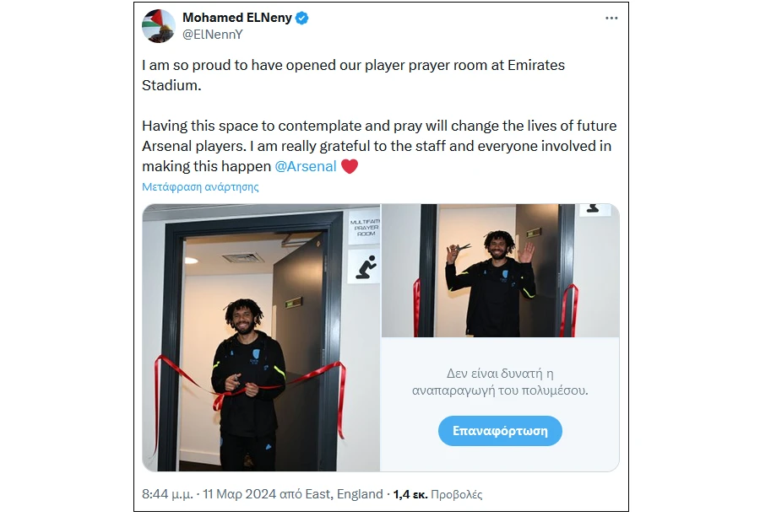Click the kneeling figure pictogram sign

pyautogui.click(x=366, y=267)
